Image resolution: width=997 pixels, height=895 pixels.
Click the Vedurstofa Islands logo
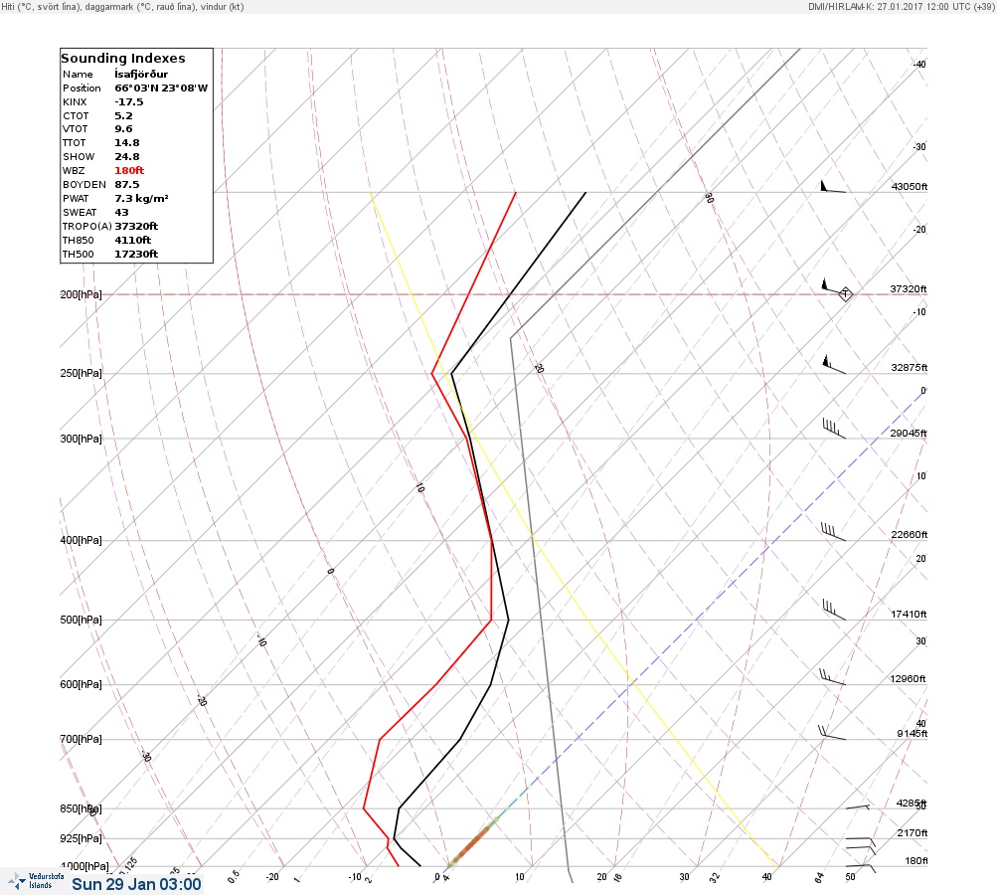tap(36, 881)
